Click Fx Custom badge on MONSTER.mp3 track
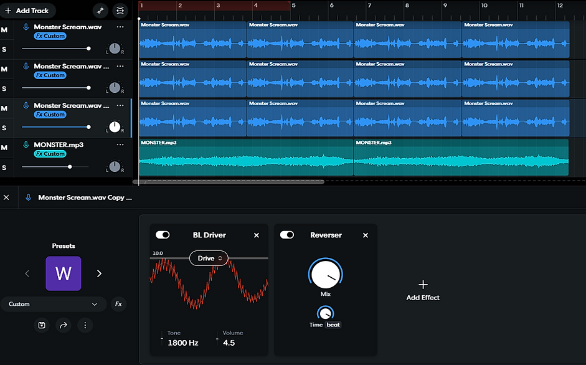This screenshot has height=365, width=586. point(50,154)
